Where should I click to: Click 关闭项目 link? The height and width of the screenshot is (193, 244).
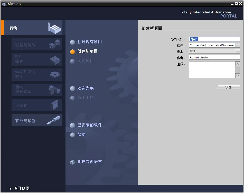[x=86, y=61]
